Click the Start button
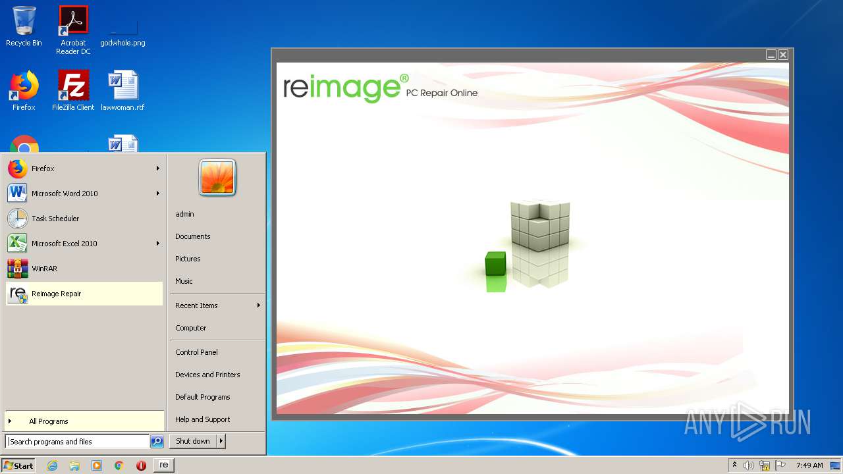This screenshot has height=474, width=843. tap(18, 465)
